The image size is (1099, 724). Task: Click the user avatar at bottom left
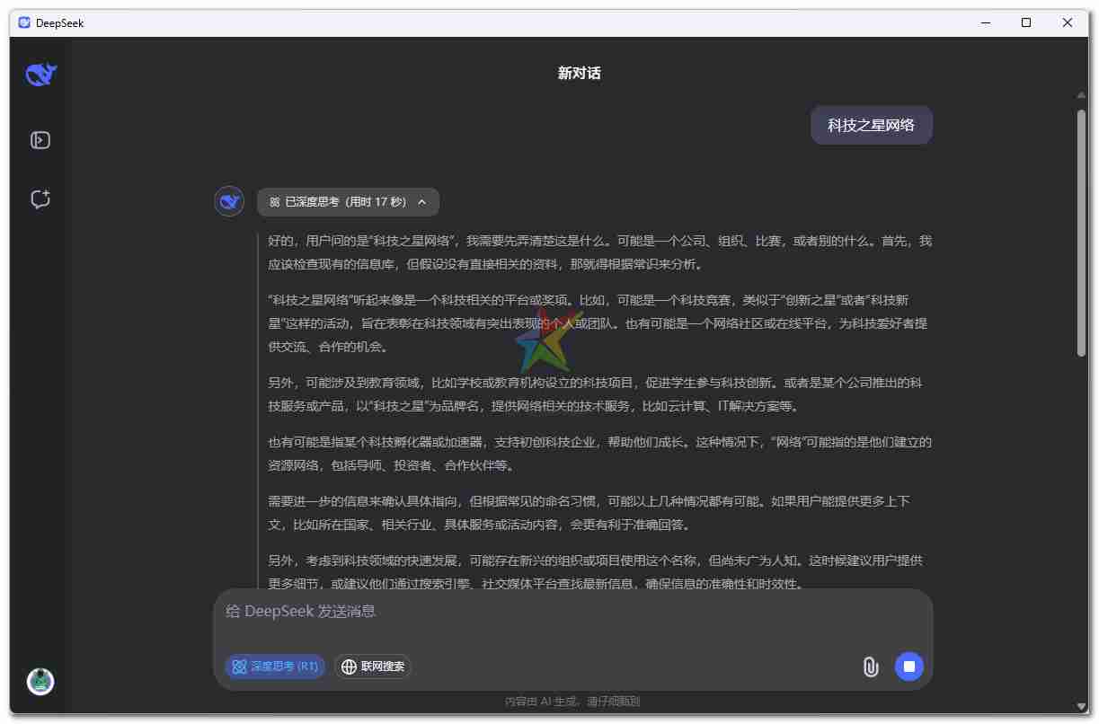click(40, 682)
